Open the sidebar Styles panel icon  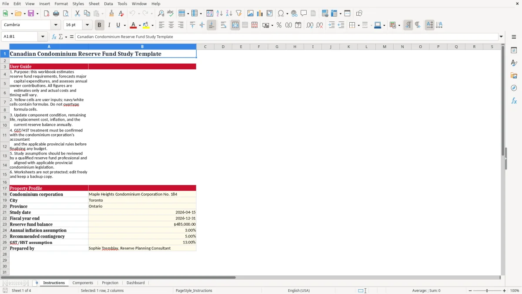[514, 63]
